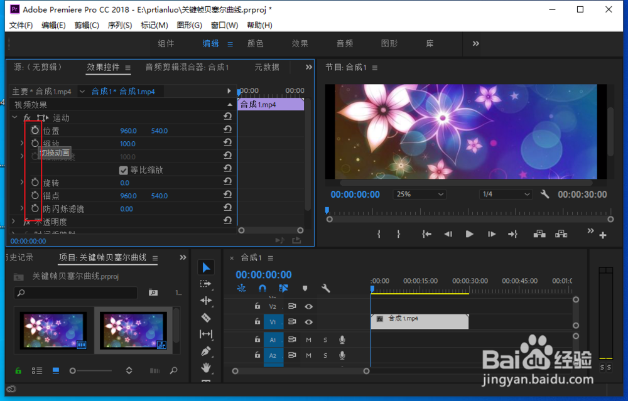Reset the 运动 motion effect
Viewport: 628px width, 401px height.
tap(227, 117)
